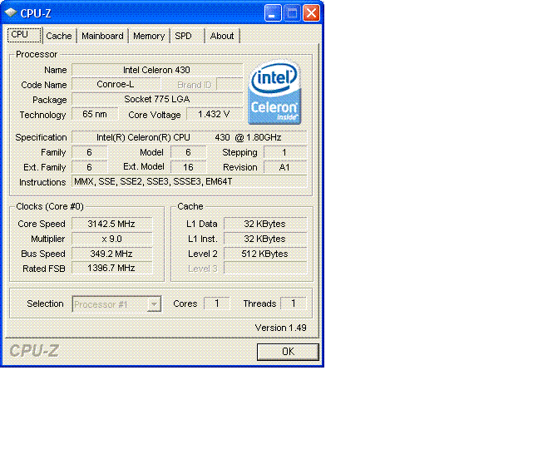
Task: Click the Stepping value field
Action: (x=285, y=152)
